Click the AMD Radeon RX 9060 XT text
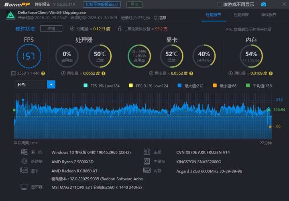This screenshot has width=289, height=201. coord(75,171)
